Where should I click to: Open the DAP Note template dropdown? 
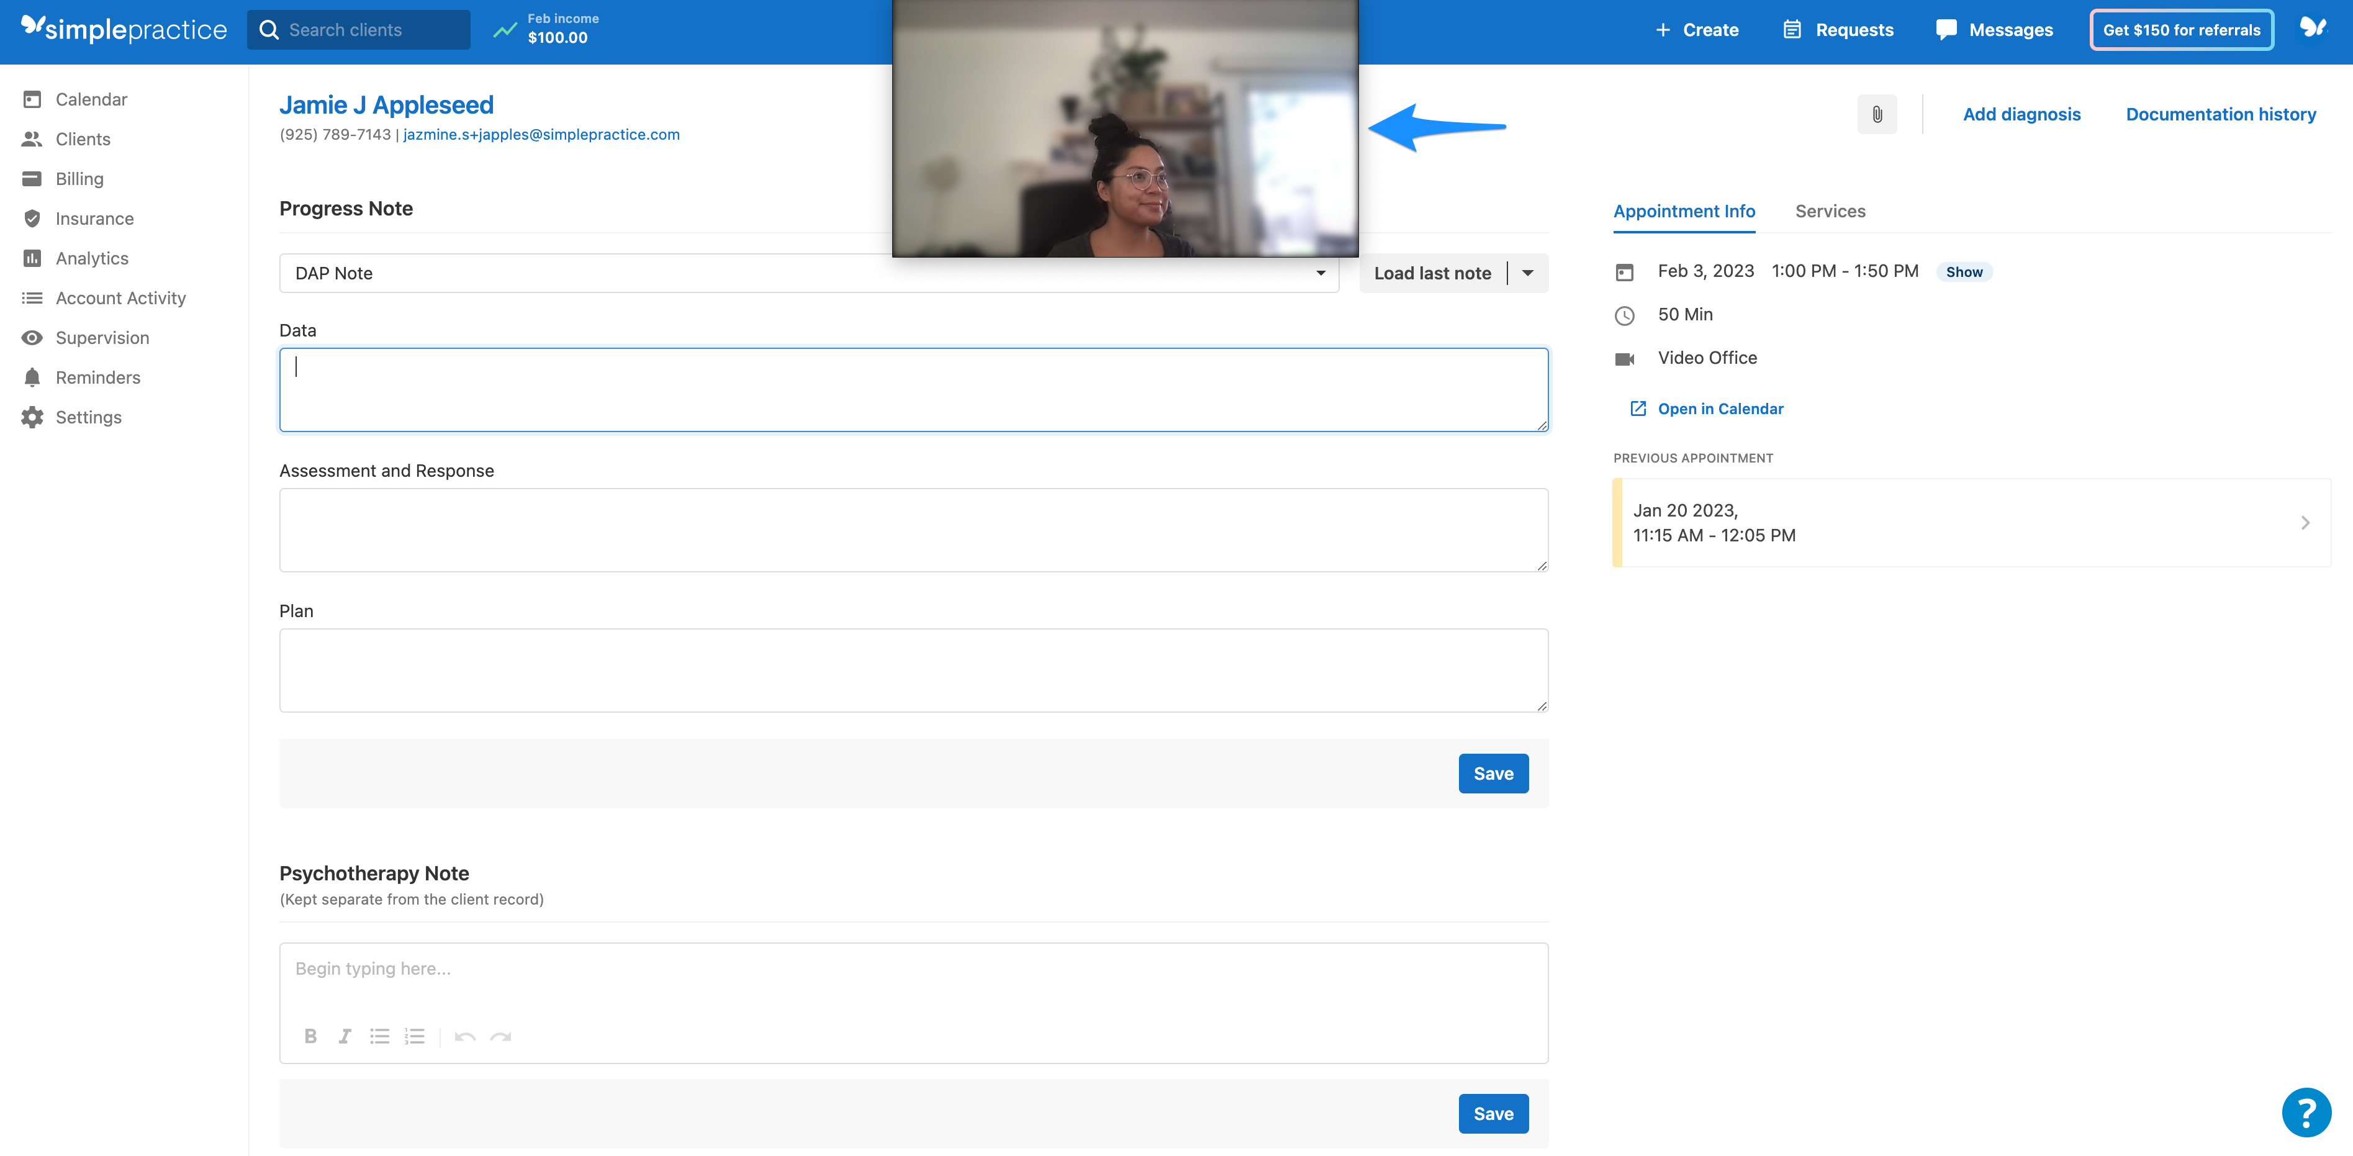pos(1321,273)
